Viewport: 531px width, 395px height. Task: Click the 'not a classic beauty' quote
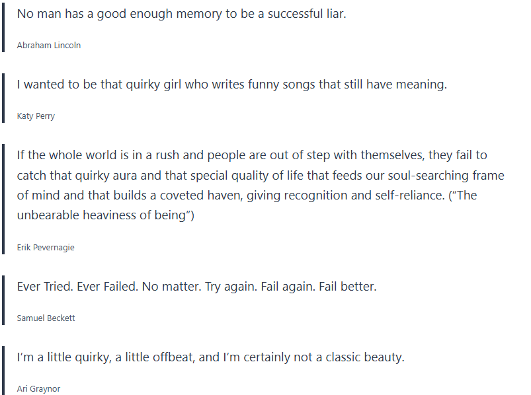pos(210,357)
